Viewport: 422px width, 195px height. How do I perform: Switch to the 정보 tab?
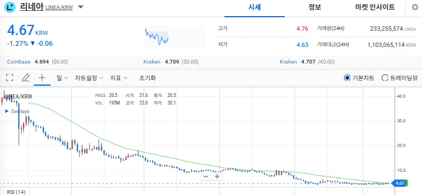pyautogui.click(x=314, y=8)
